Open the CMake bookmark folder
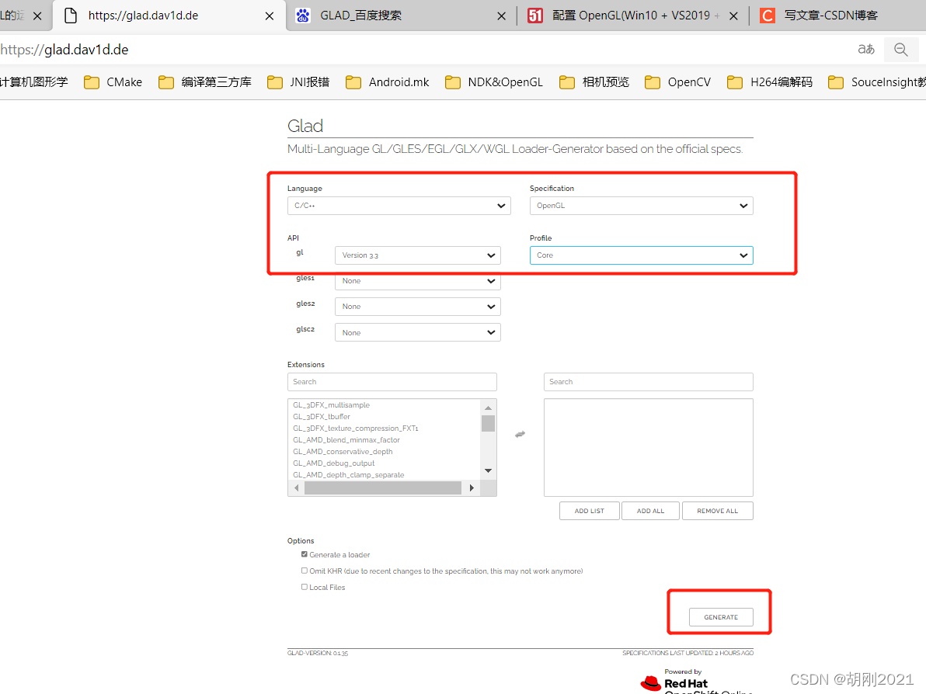 point(113,82)
